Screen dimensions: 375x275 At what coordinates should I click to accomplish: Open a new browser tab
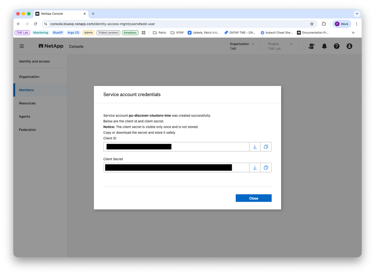point(93,14)
